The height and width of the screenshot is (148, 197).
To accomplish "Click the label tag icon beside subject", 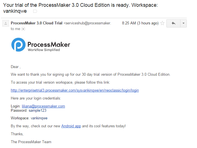I will coord(35,11).
